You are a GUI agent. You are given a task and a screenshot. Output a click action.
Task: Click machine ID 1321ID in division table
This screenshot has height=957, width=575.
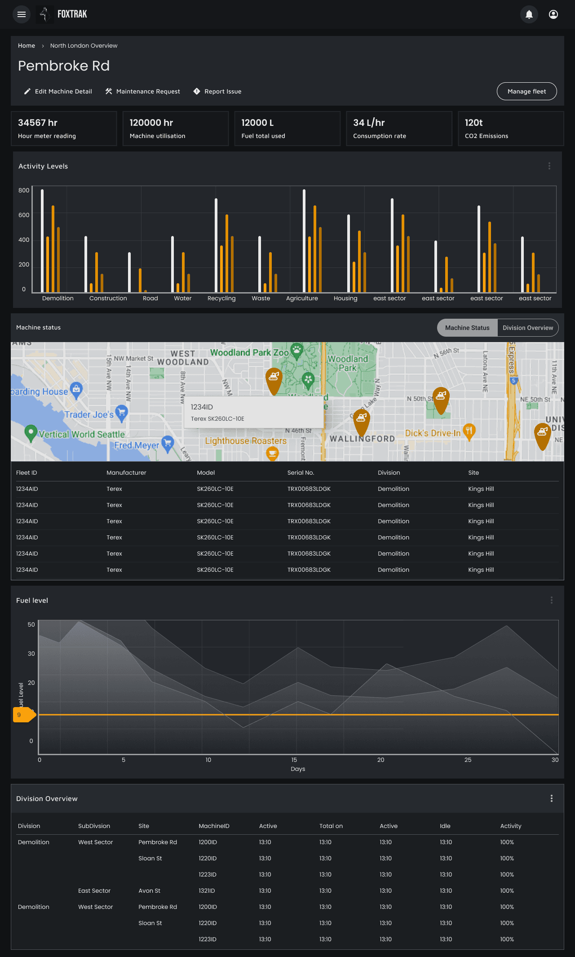tap(207, 890)
